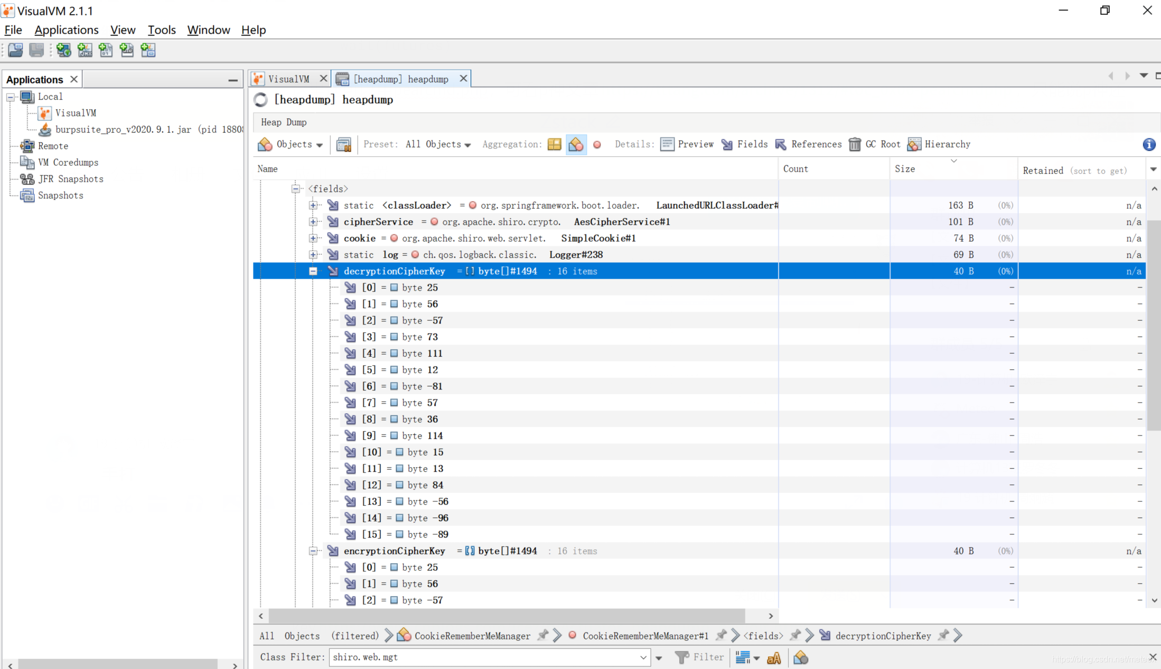Screen dimensions: 1161x669
Task: Close the Applications panel
Action: [74, 79]
